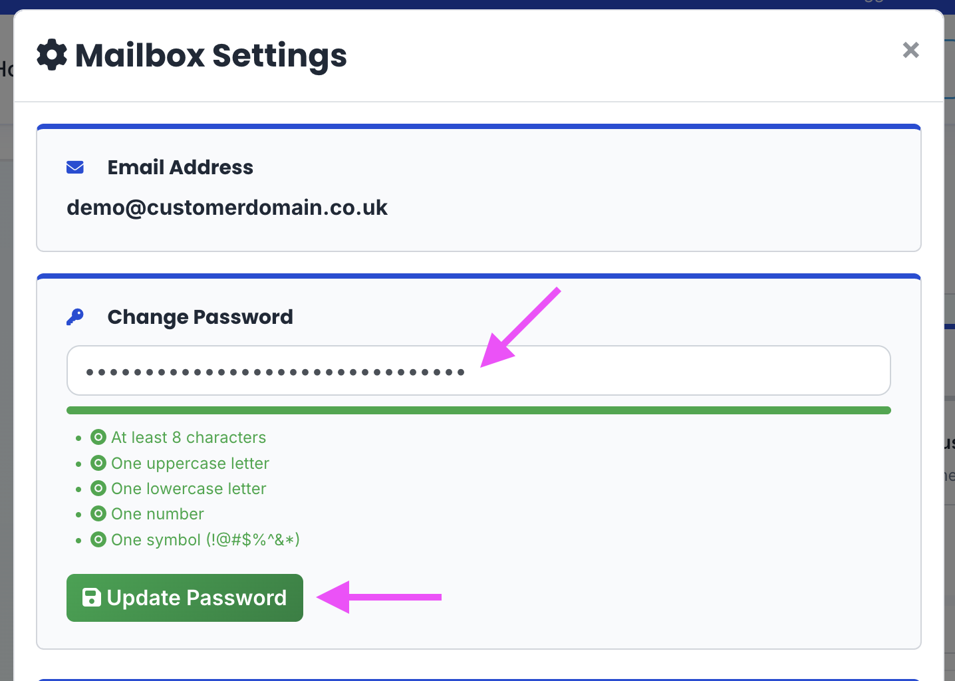Click the gear icon beside Mailbox Settings
Screen dimensions: 955x681
(52, 55)
